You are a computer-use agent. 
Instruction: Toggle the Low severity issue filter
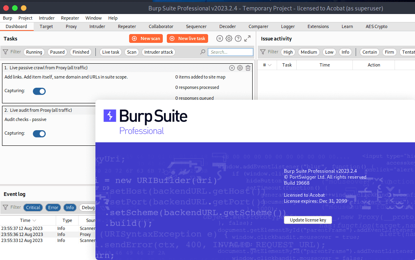(329, 52)
